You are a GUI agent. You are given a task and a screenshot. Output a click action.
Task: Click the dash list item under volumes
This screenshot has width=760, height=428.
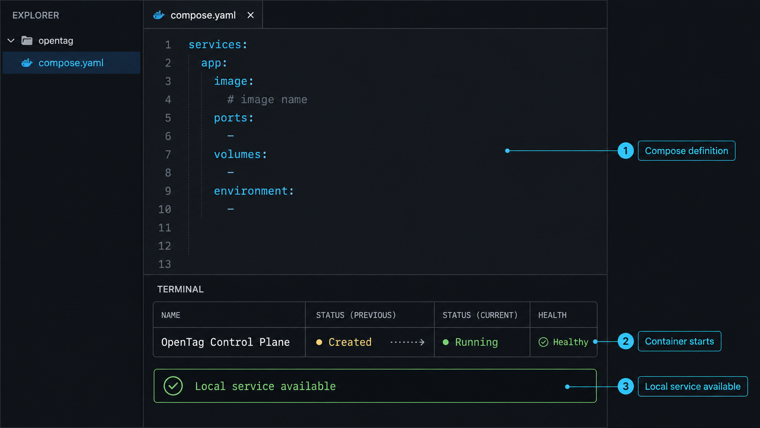click(x=230, y=172)
